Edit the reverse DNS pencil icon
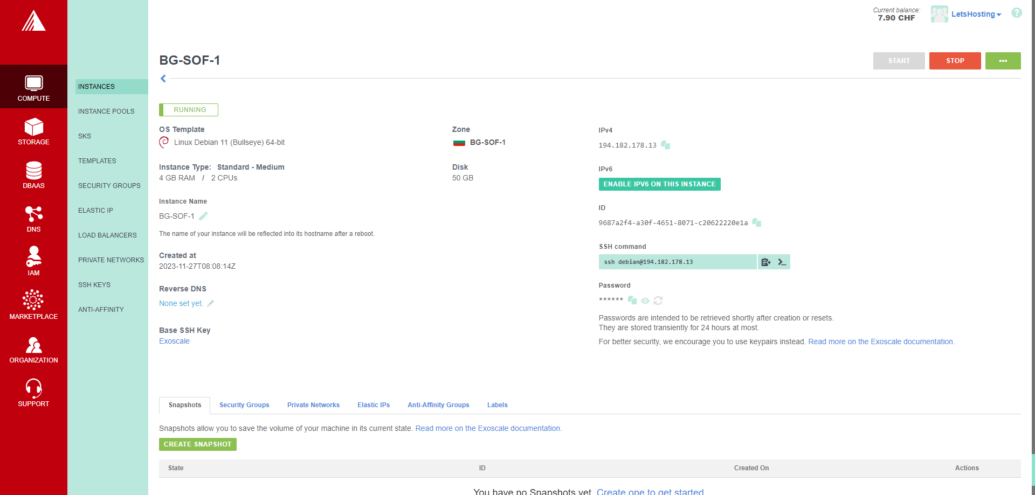Screen dimensions: 1035x495 (211, 303)
